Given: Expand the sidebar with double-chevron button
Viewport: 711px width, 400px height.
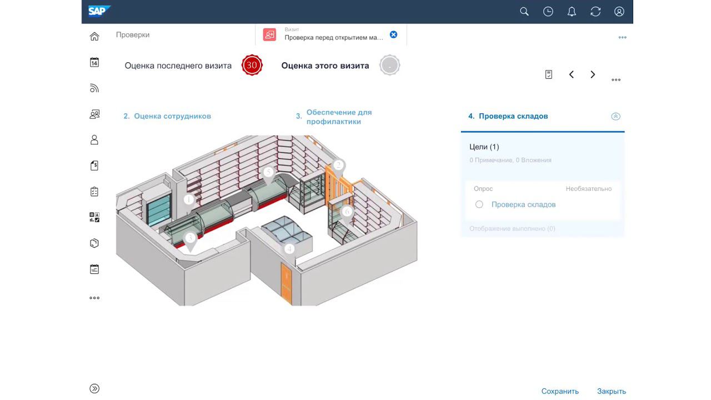Looking at the screenshot, I should click(94, 388).
